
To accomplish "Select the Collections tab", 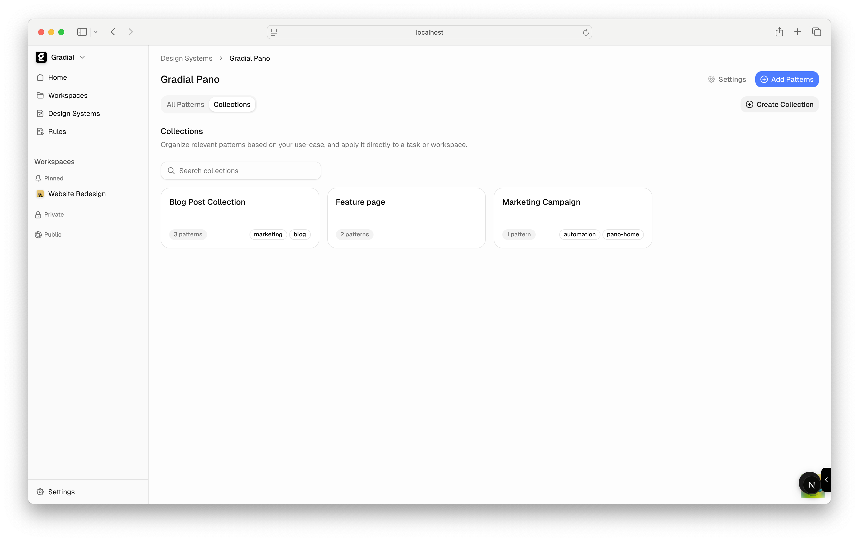I will tap(232, 104).
